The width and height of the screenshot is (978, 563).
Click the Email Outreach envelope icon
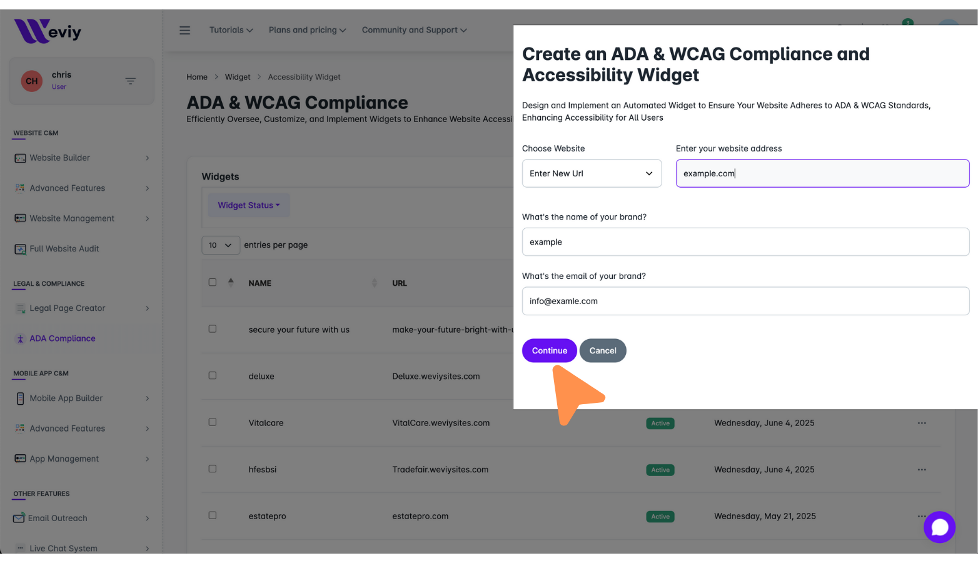19,518
